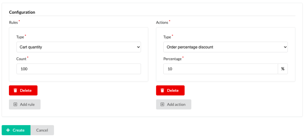
Task: Click the % suffix next to Percentage
Action: [283, 69]
